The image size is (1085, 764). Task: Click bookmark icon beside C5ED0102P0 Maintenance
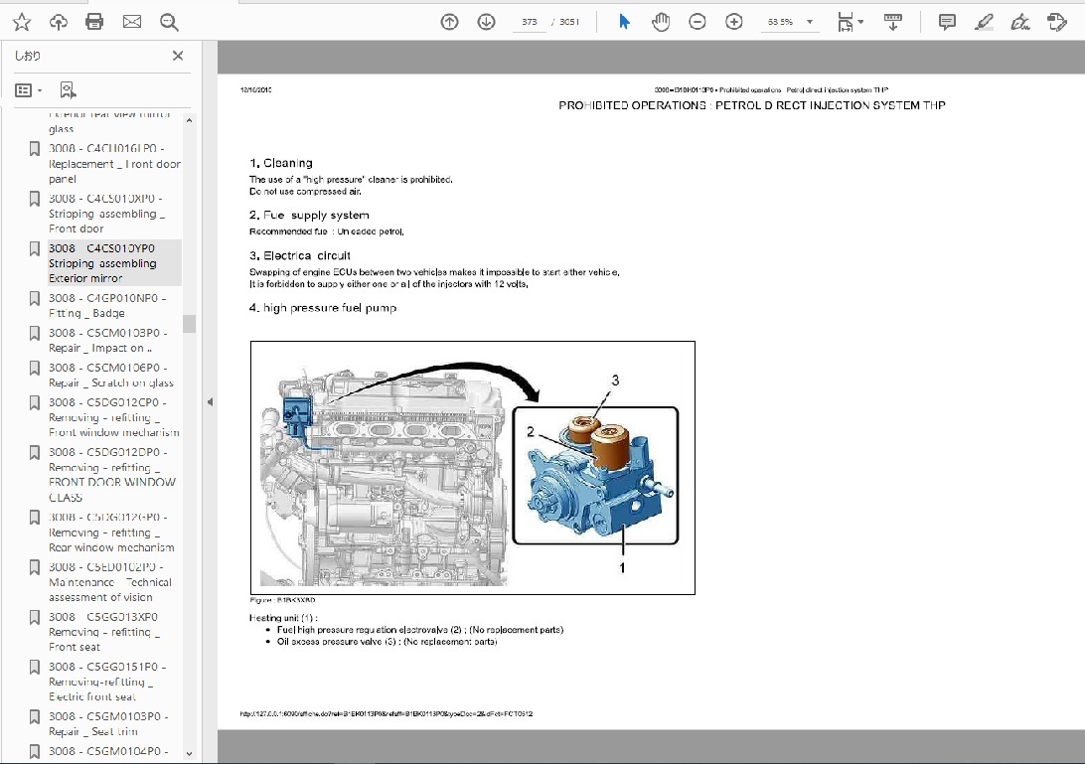pos(34,567)
